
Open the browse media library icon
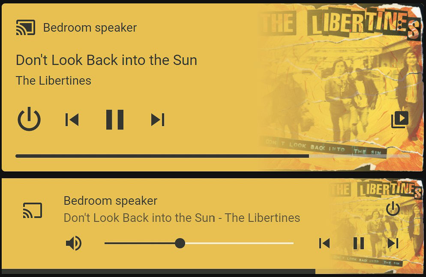pyautogui.click(x=400, y=120)
